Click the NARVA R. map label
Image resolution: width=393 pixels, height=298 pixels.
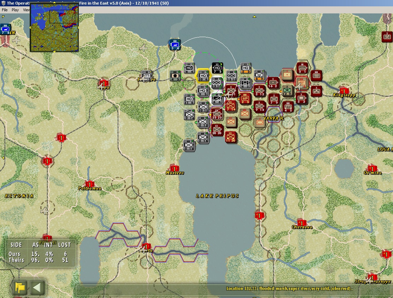coord(274,118)
